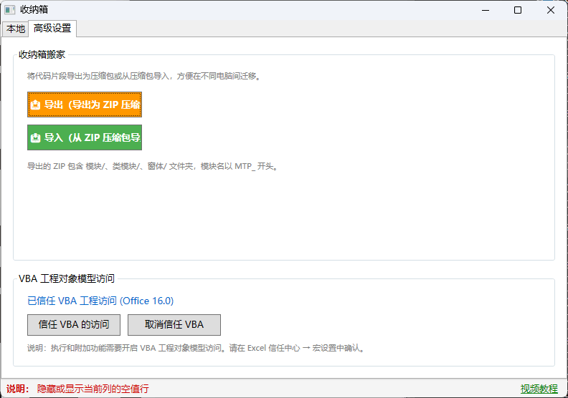568x398 pixels.
Task: Click the red 说明： label in status bar
Action: click(17, 389)
